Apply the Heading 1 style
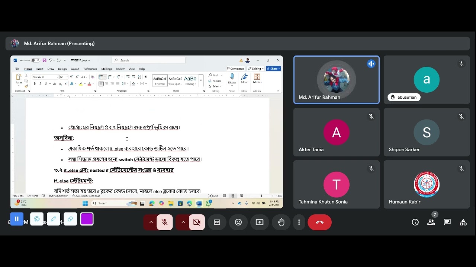 pyautogui.click(x=190, y=80)
